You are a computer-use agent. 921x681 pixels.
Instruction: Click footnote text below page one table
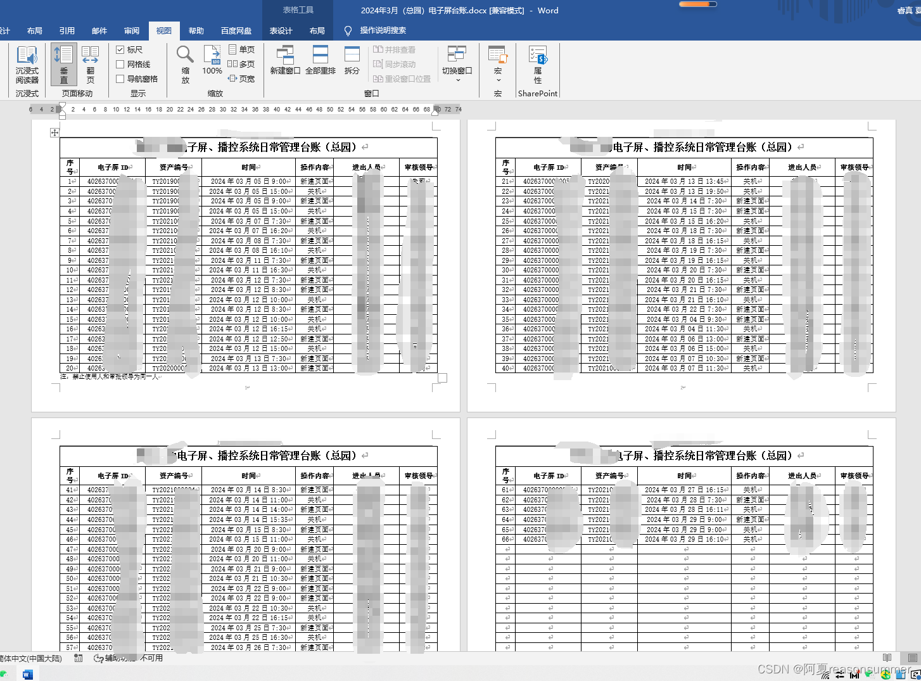click(x=110, y=376)
